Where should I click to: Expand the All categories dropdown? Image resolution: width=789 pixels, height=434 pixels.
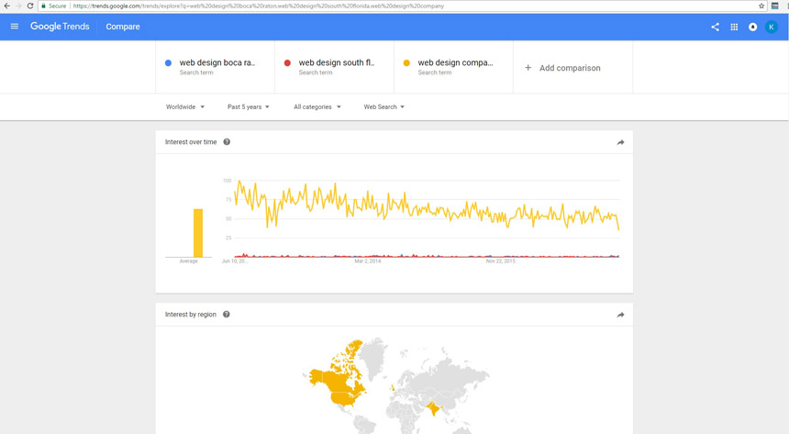(317, 106)
